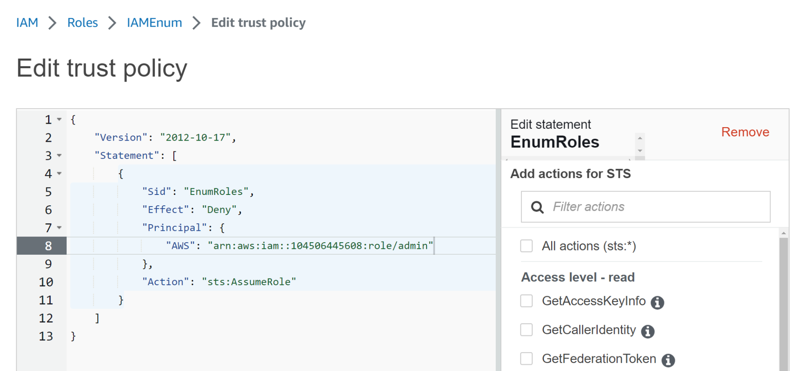The height and width of the screenshot is (371, 804).
Task: Check the All actions (sts:*) checkbox
Action: coord(526,246)
